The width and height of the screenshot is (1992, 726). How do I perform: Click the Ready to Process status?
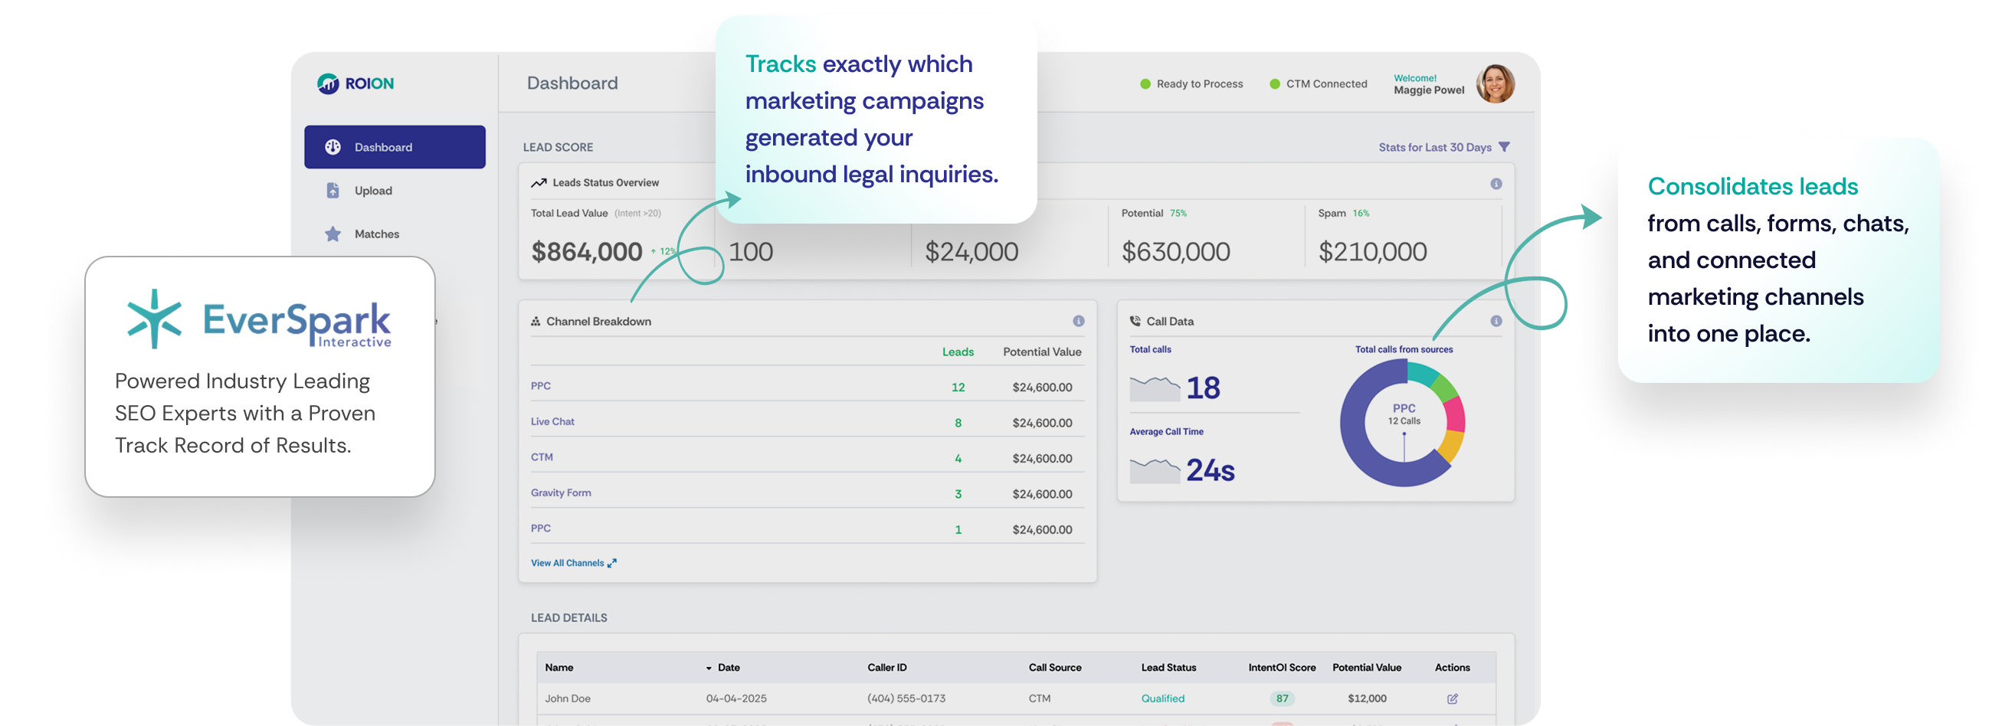(x=1191, y=83)
